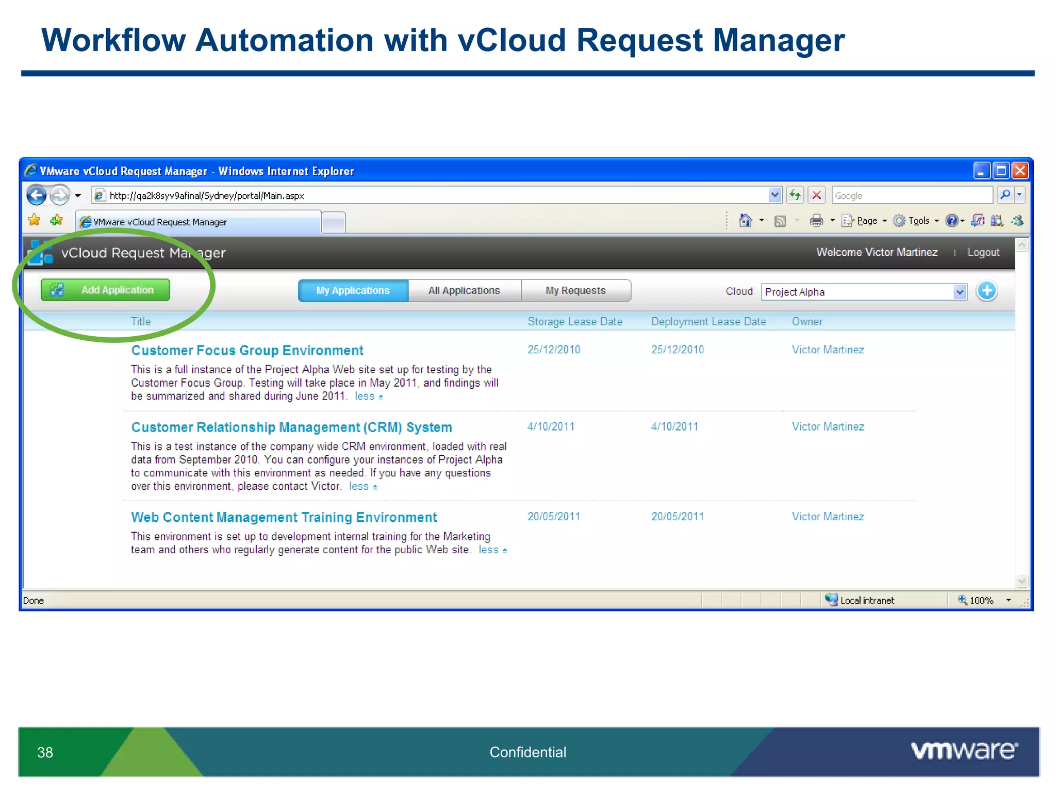Viewport: 1056px width, 792px height.
Task: Click the vCloud Request Manager logo
Action: [40, 253]
